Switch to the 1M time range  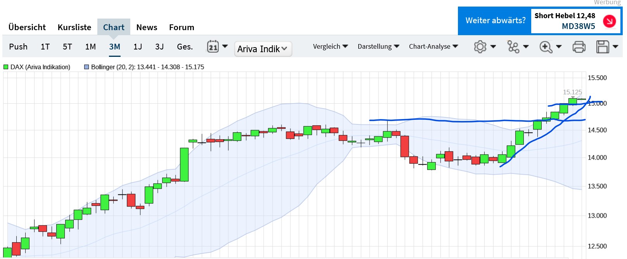[90, 47]
